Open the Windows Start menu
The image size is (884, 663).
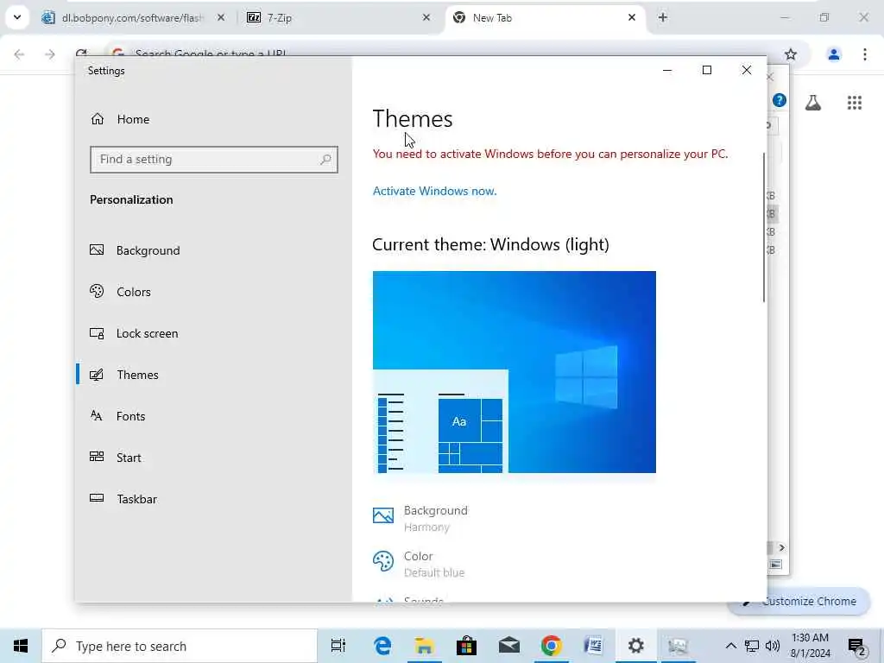tap(21, 646)
